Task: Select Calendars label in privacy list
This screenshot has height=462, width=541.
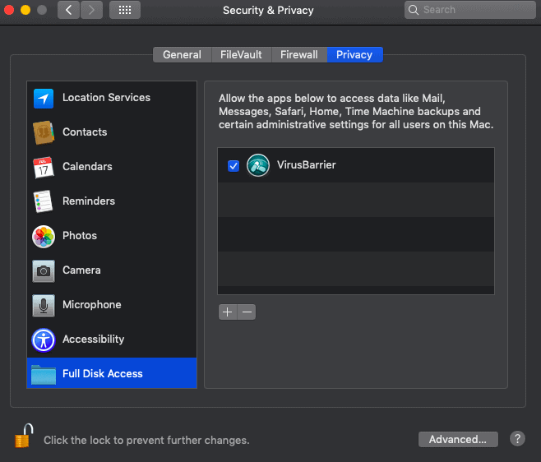Action: (x=87, y=166)
